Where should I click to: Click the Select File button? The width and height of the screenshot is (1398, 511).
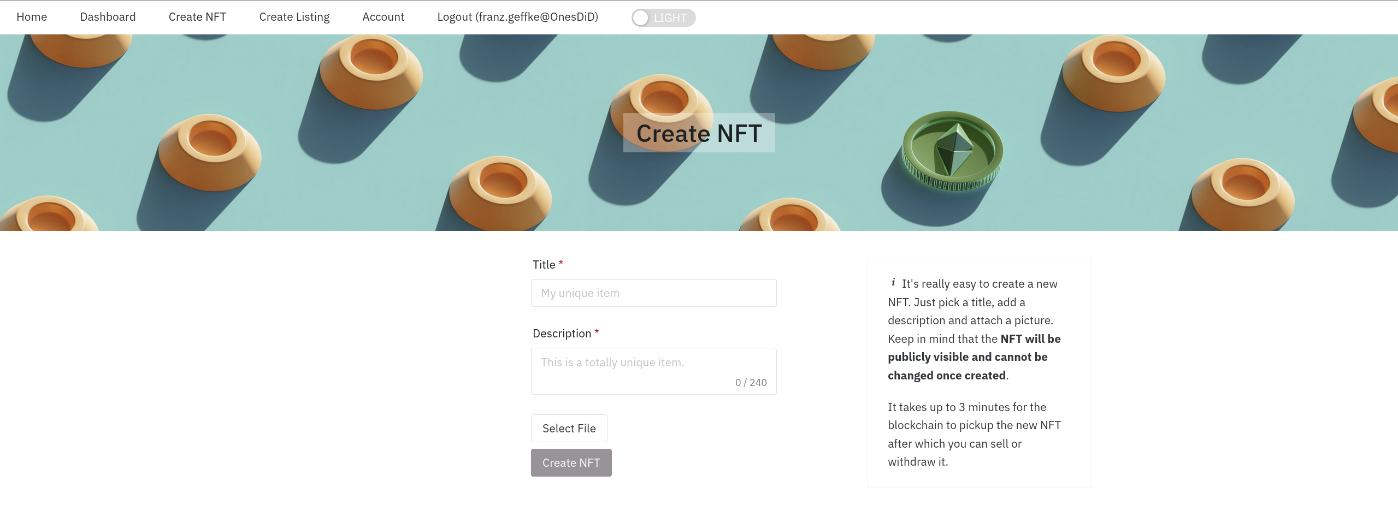point(569,429)
